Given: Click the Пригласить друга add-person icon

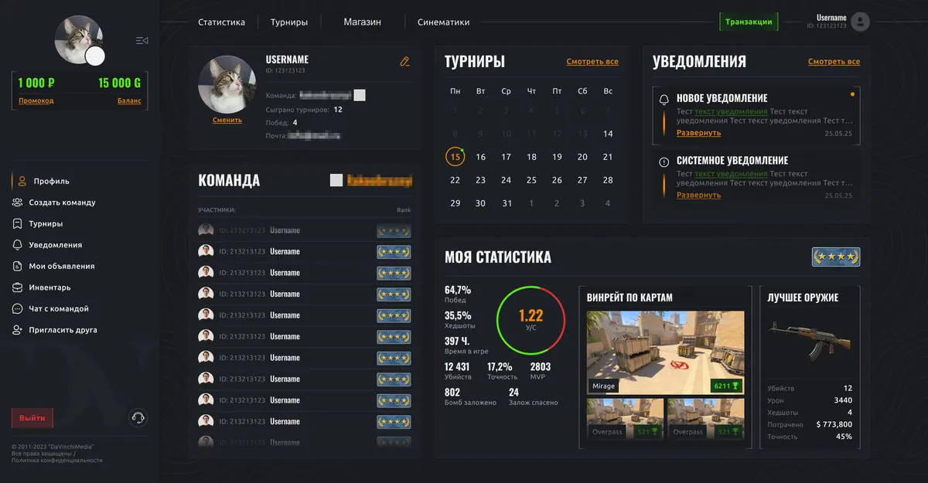Looking at the screenshot, I should point(17,330).
